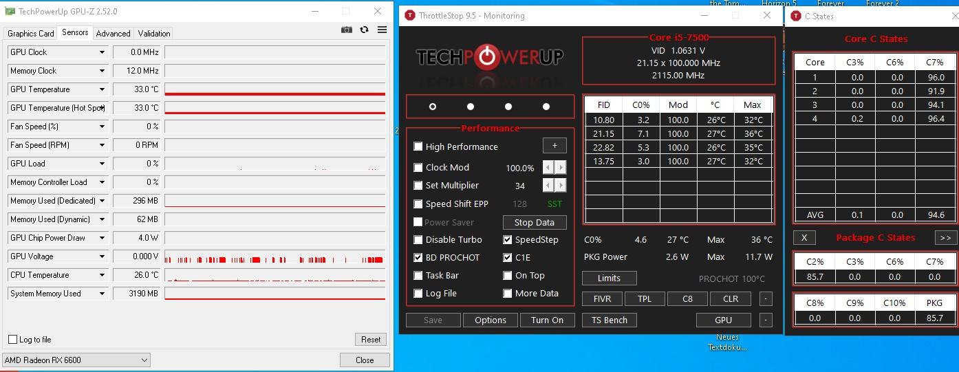
Task: Open Memory Used (Dedicated) dropdown
Action: click(102, 201)
